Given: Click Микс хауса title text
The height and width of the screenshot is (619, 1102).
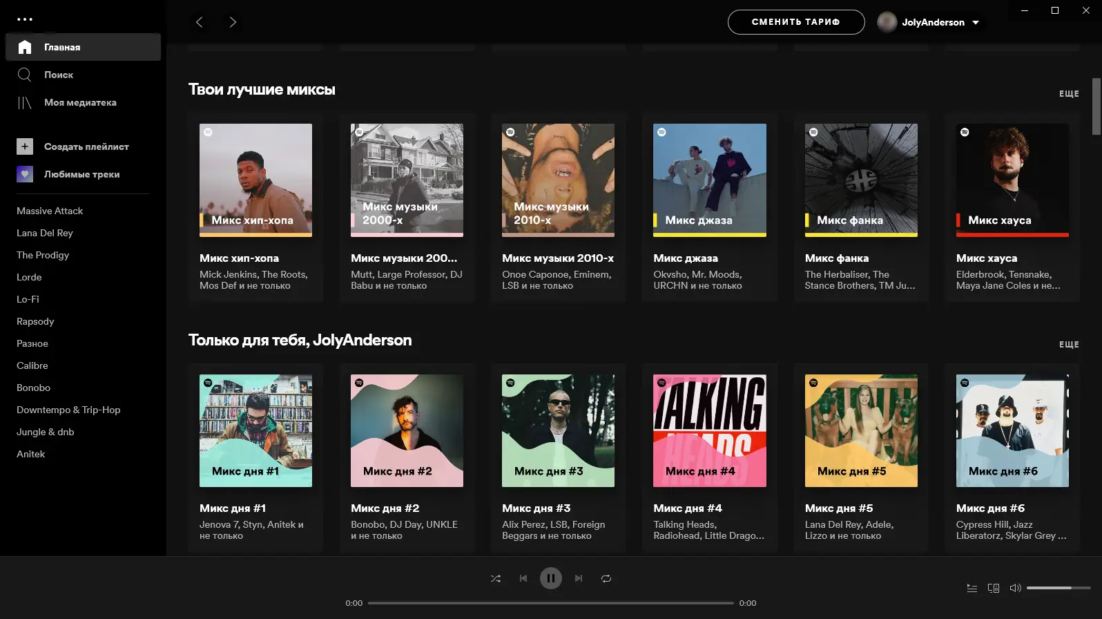Looking at the screenshot, I should (x=987, y=258).
